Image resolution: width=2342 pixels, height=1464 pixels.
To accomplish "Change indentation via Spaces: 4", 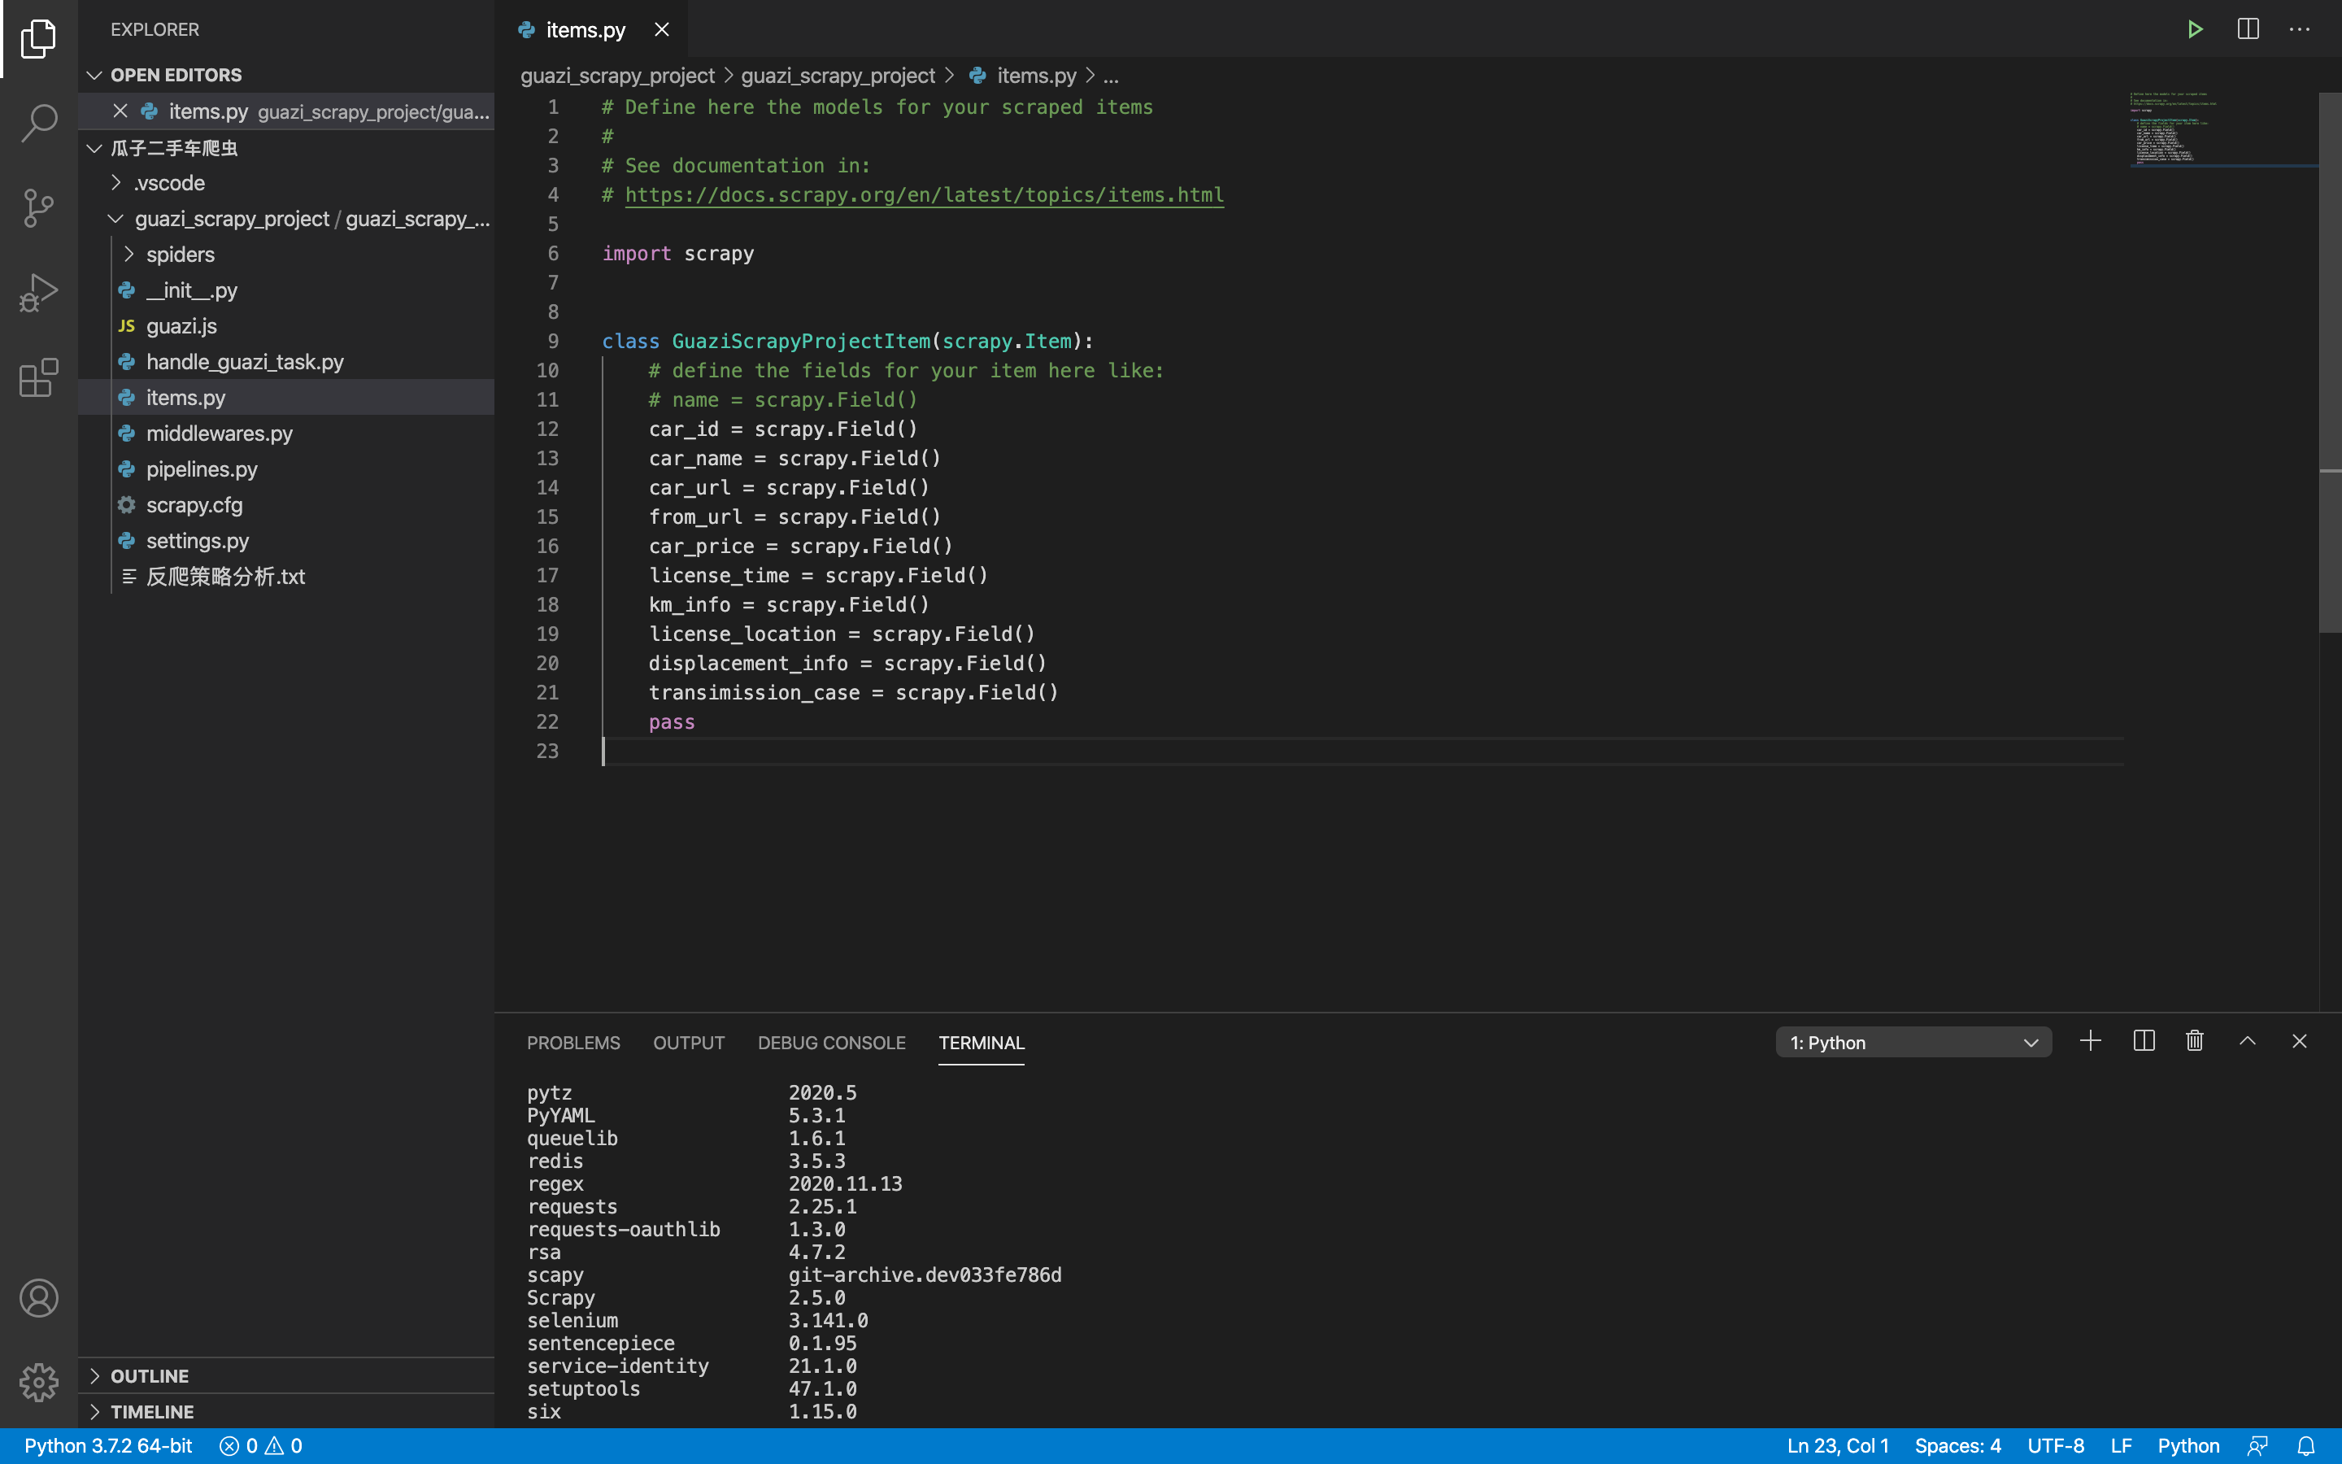I will 1957,1445.
